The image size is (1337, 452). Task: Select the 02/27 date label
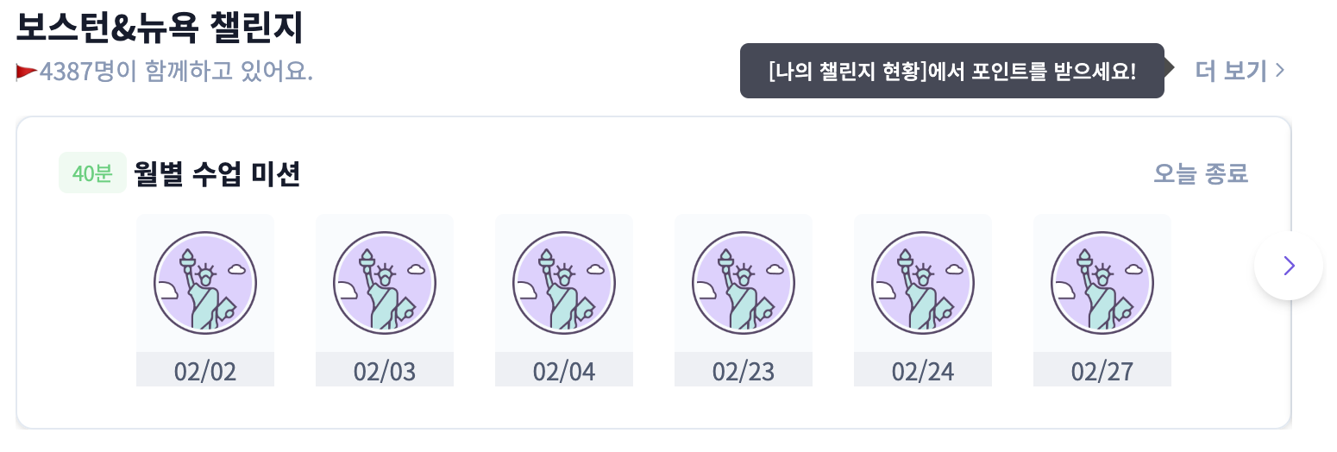point(1102,371)
